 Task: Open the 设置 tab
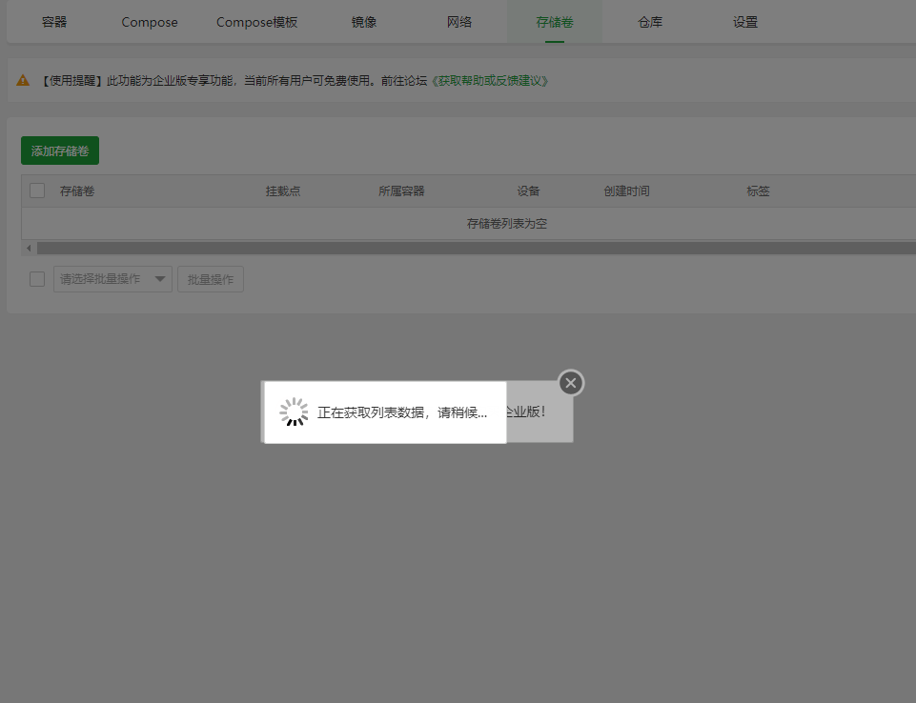pyautogui.click(x=744, y=21)
